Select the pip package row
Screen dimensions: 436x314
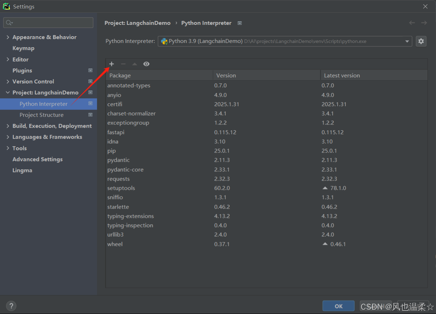click(267, 151)
